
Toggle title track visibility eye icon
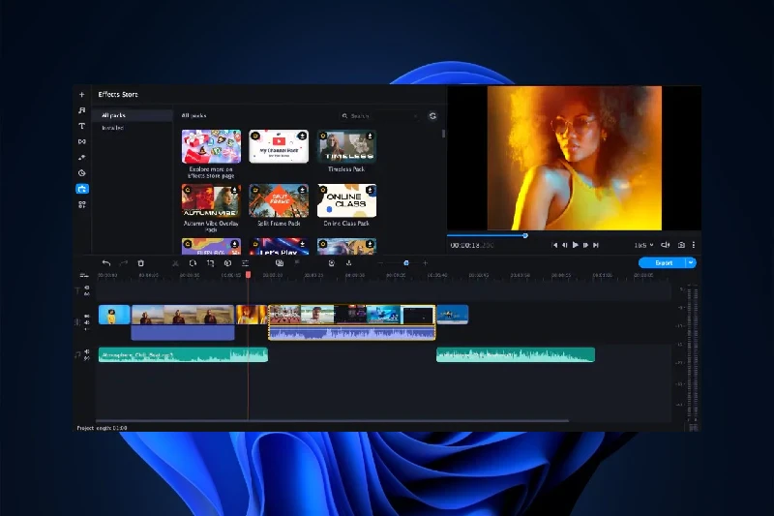click(x=87, y=293)
